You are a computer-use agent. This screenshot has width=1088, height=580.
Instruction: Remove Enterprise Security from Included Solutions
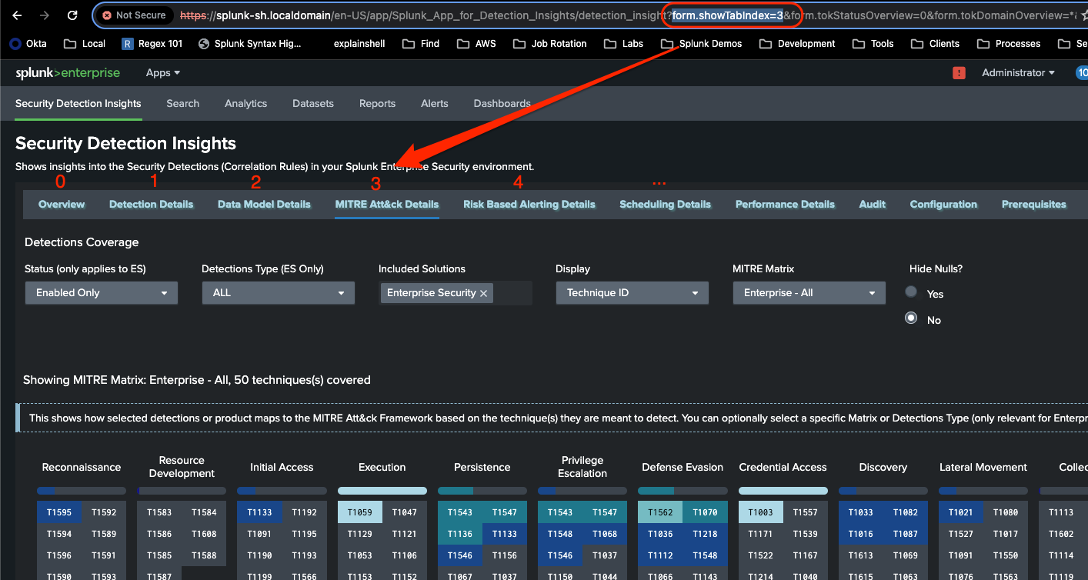pyautogui.click(x=483, y=293)
